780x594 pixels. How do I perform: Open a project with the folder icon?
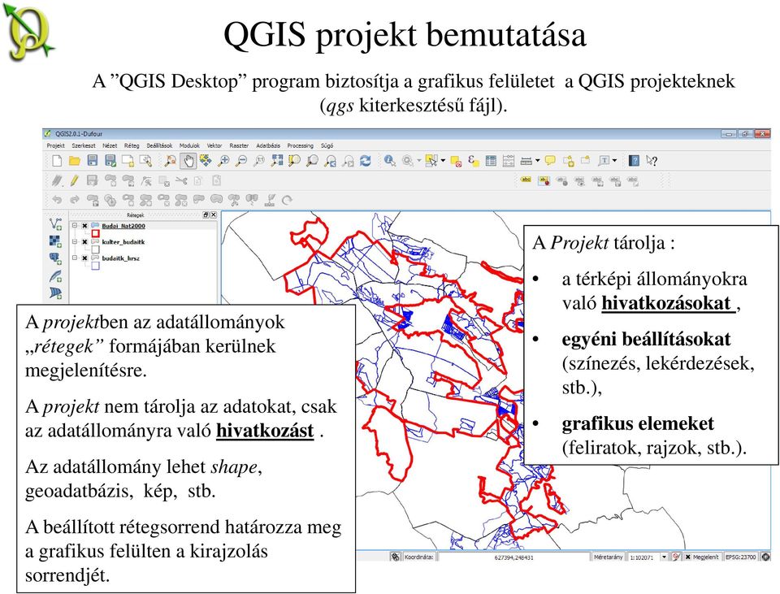(x=75, y=161)
